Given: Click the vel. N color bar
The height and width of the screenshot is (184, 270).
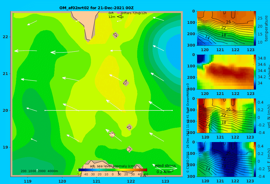Looking at the screenshot, I should click(255, 116).
